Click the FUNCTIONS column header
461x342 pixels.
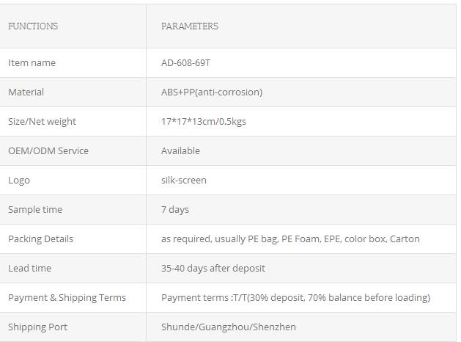33,26
